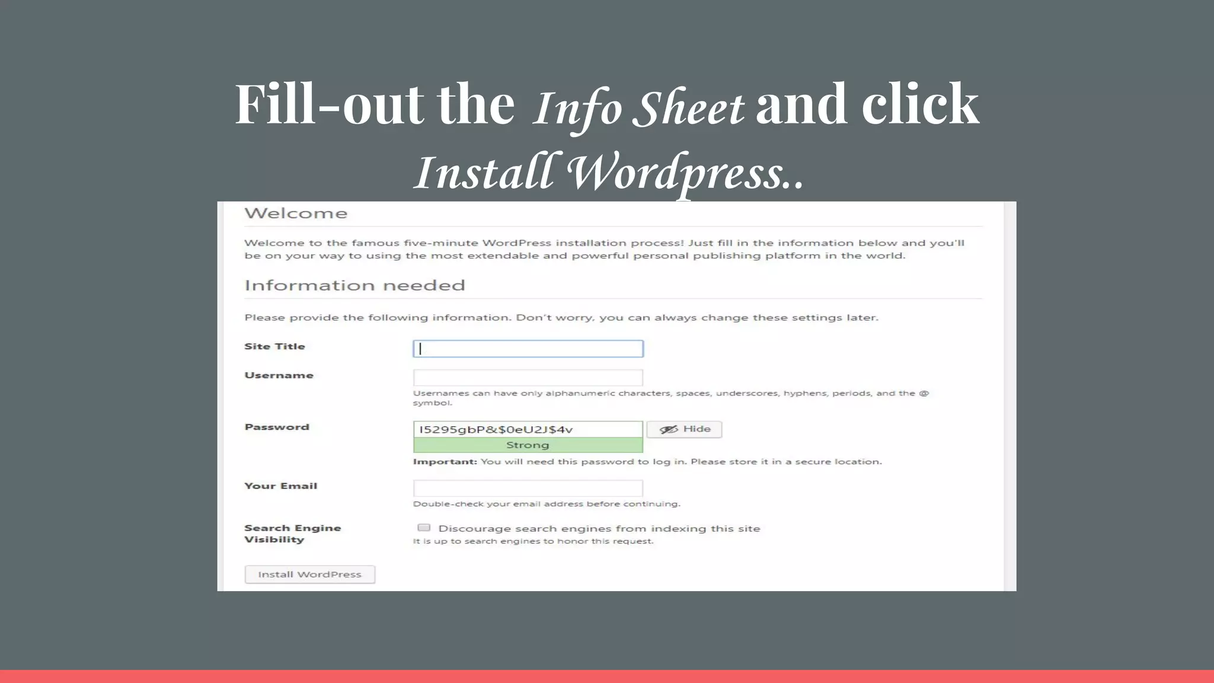Click the 'Double-check your email address' hint
This screenshot has height=683, width=1214.
coord(547,504)
